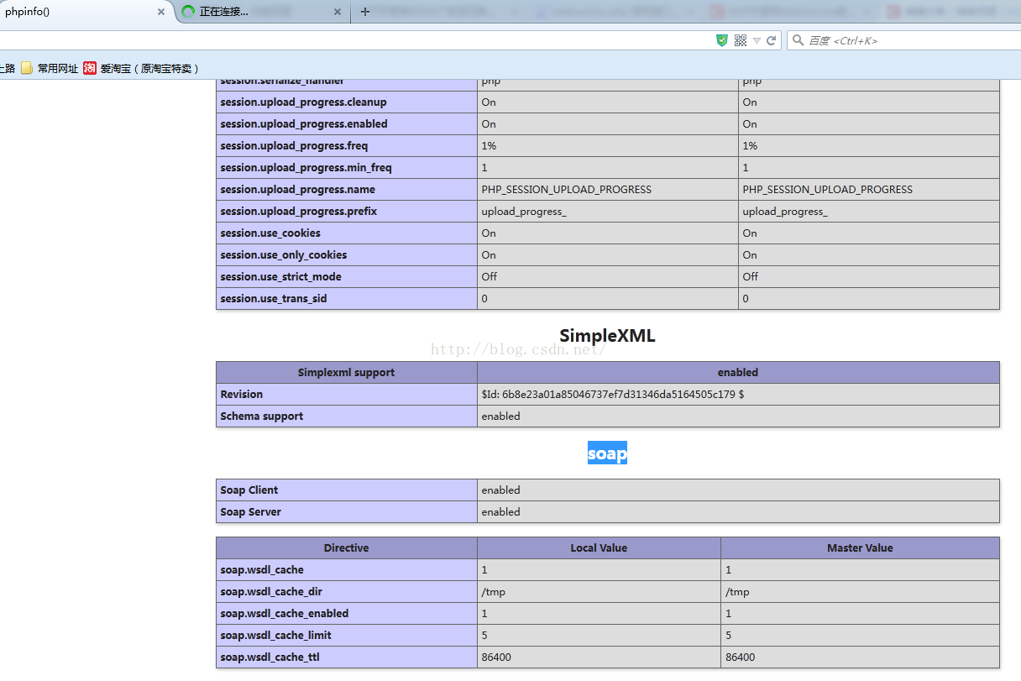
Task: Click the session.upload_progress.name directive
Action: (x=297, y=190)
